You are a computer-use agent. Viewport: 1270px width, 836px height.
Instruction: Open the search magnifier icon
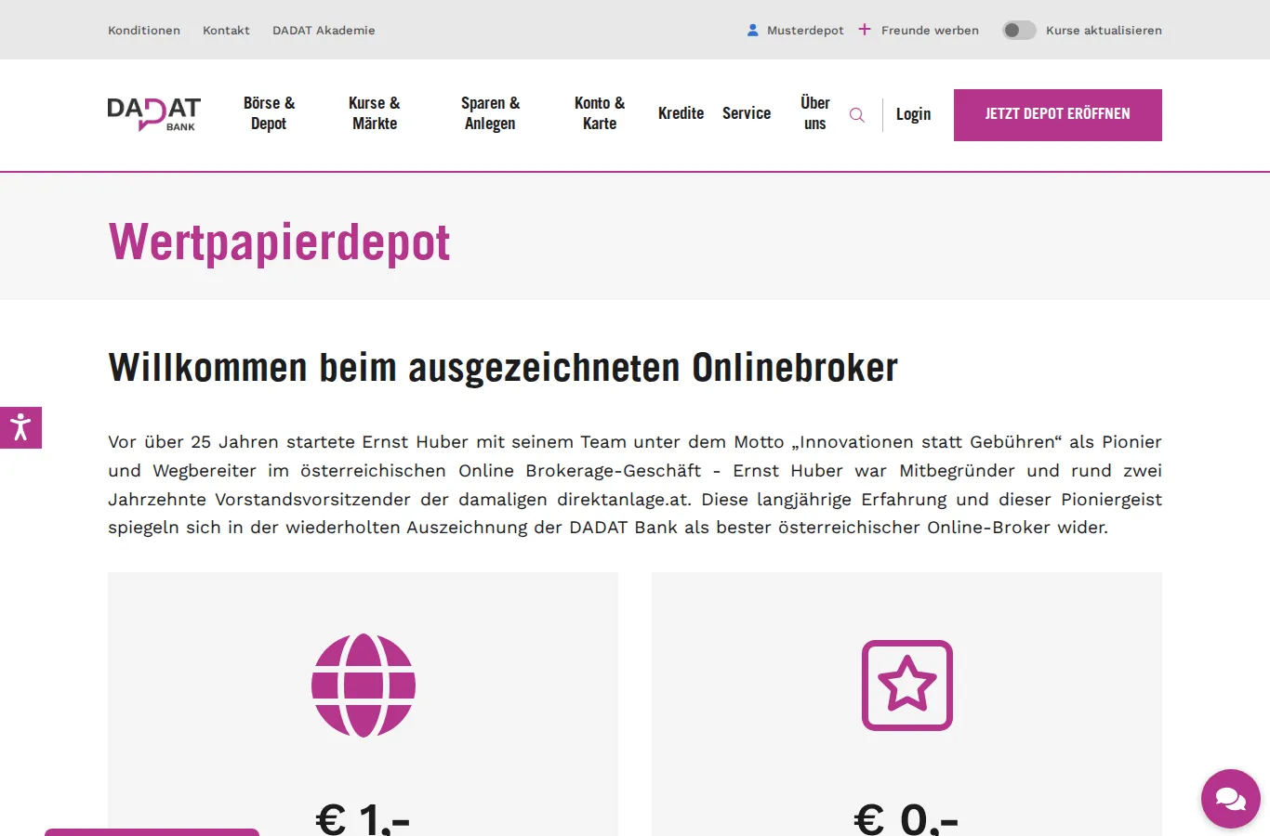(x=857, y=115)
